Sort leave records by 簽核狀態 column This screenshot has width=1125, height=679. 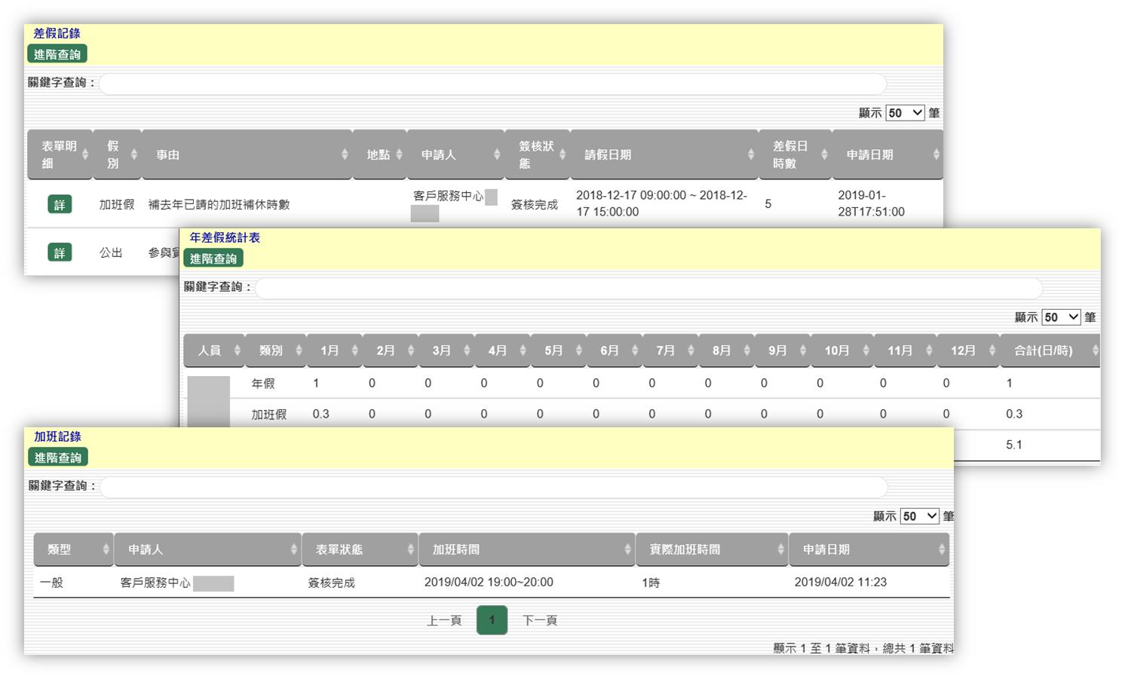[537, 154]
